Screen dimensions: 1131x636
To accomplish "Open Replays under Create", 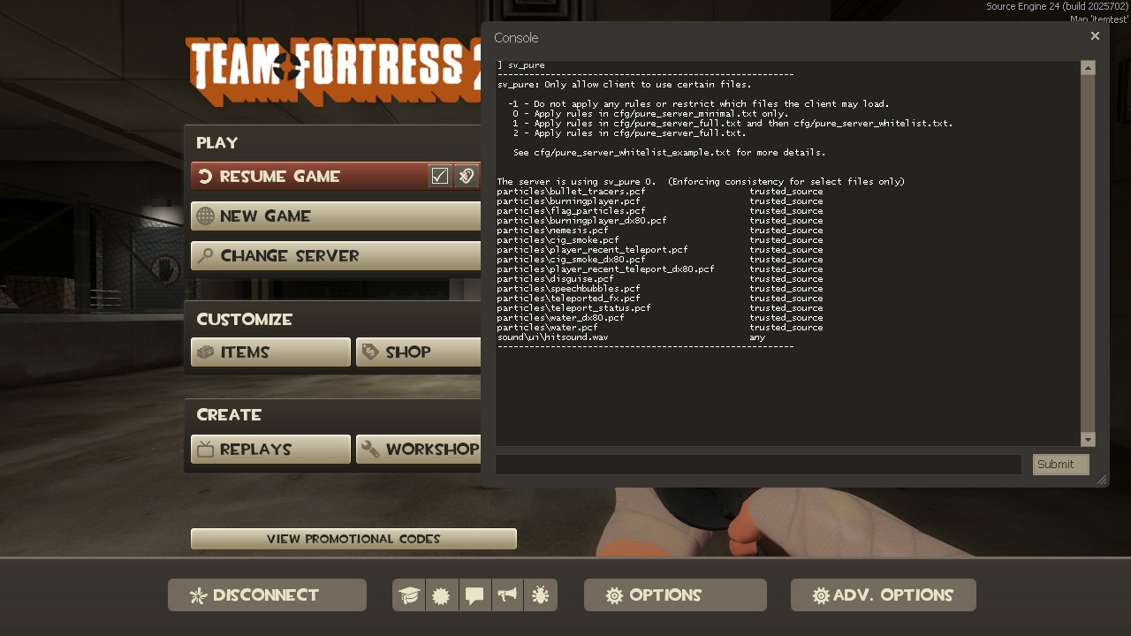I will (270, 450).
